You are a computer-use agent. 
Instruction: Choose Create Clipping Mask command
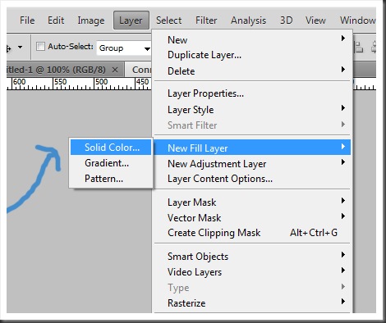tap(252, 233)
